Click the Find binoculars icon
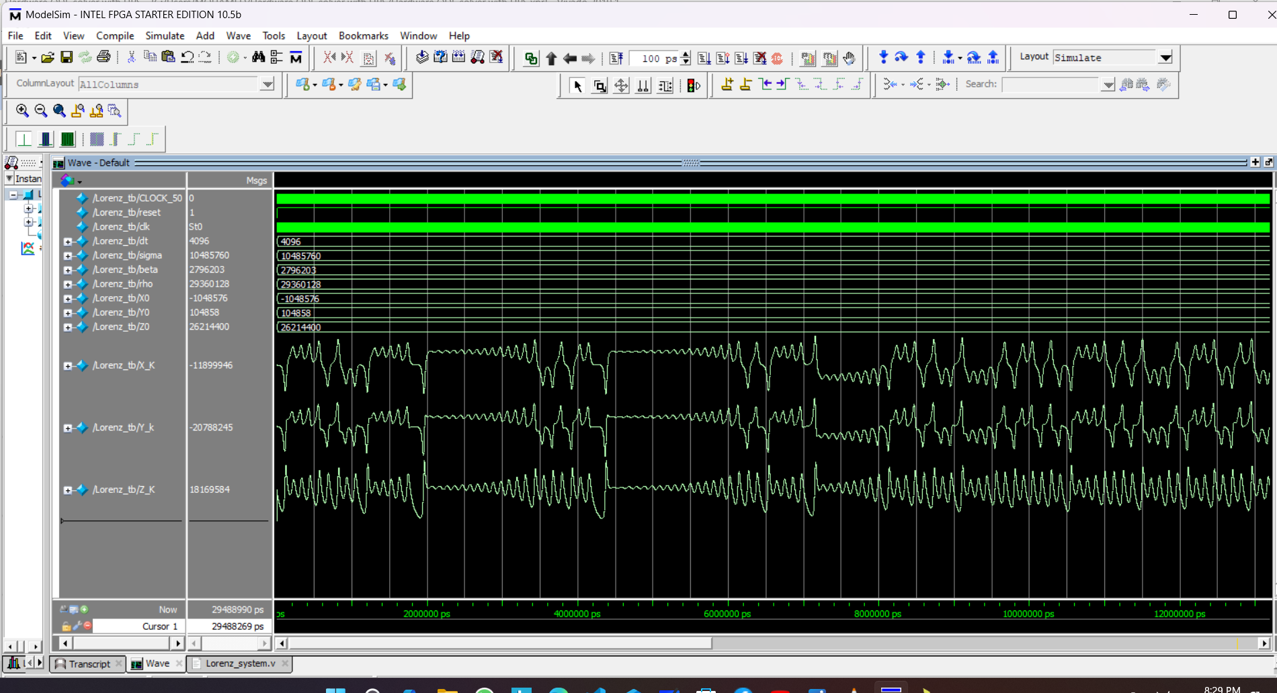This screenshot has width=1277, height=693. (x=258, y=58)
